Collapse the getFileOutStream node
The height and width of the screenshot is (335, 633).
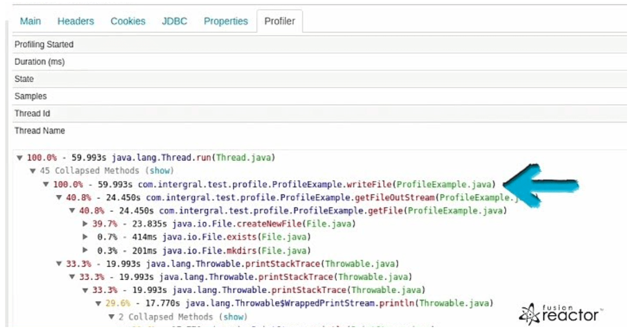tap(59, 198)
